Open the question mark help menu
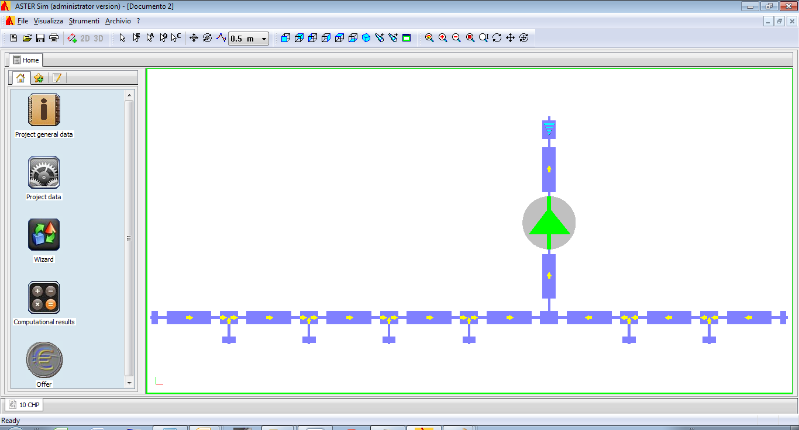 tap(139, 21)
